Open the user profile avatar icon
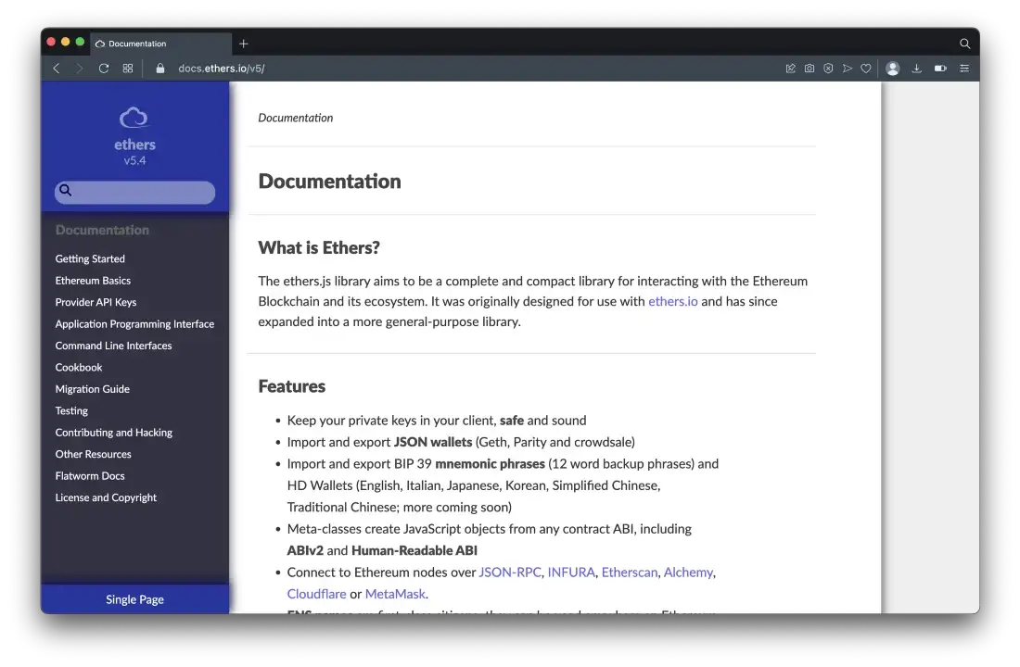 tap(893, 69)
